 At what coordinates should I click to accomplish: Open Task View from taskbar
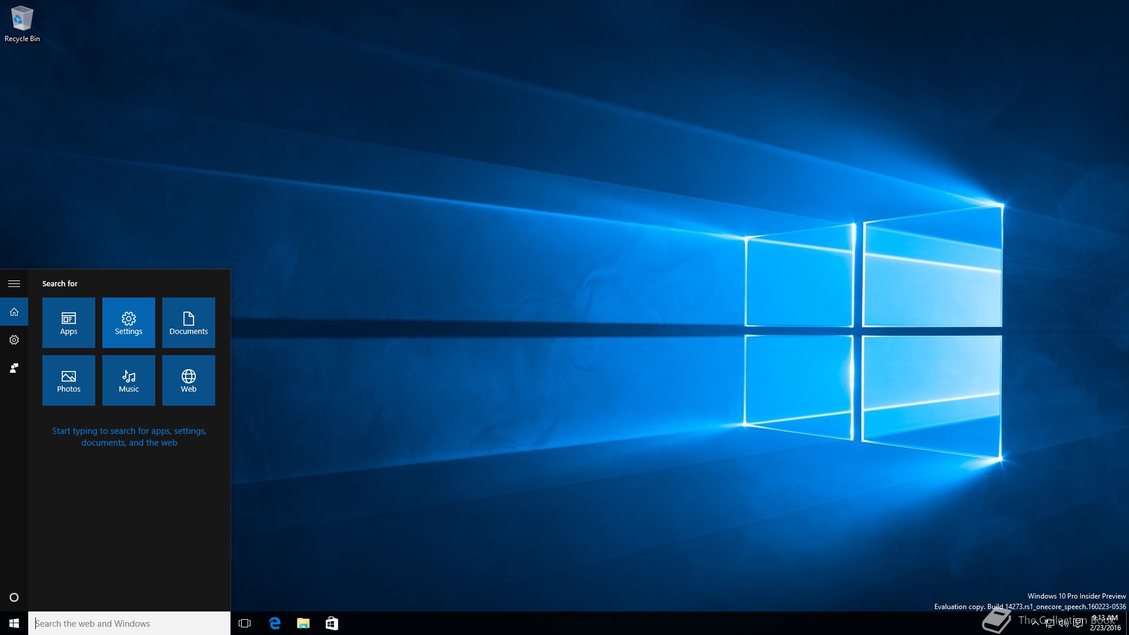[x=245, y=623]
